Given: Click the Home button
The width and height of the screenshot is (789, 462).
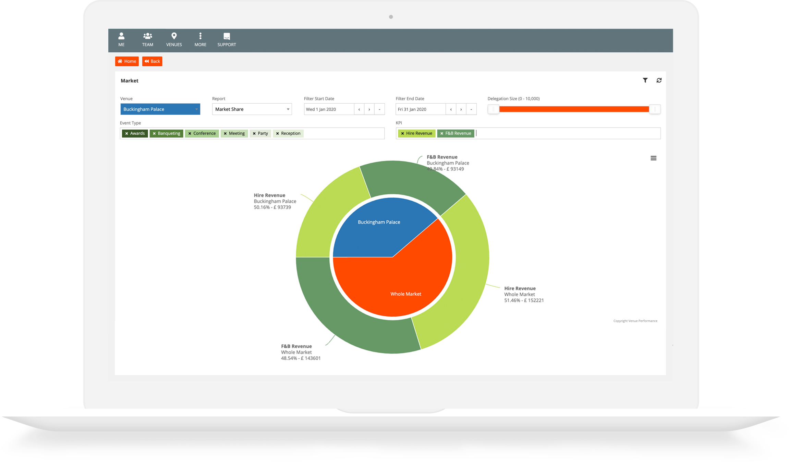Looking at the screenshot, I should [126, 61].
